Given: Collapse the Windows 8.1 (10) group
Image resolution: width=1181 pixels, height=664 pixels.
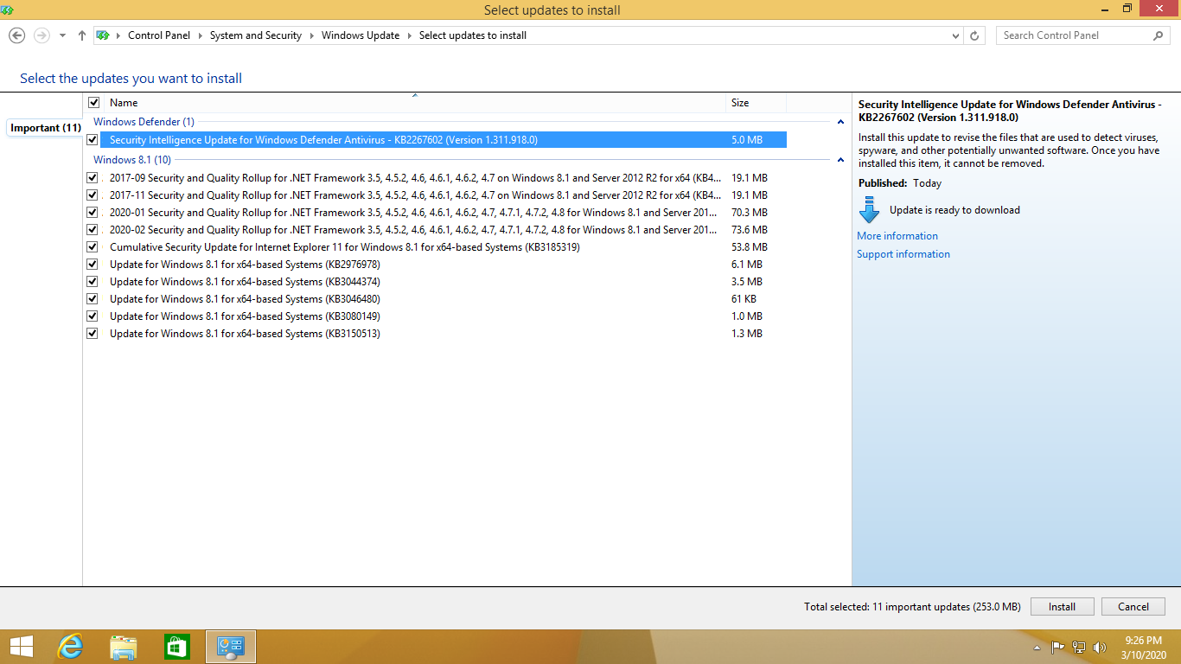Looking at the screenshot, I should (x=840, y=160).
